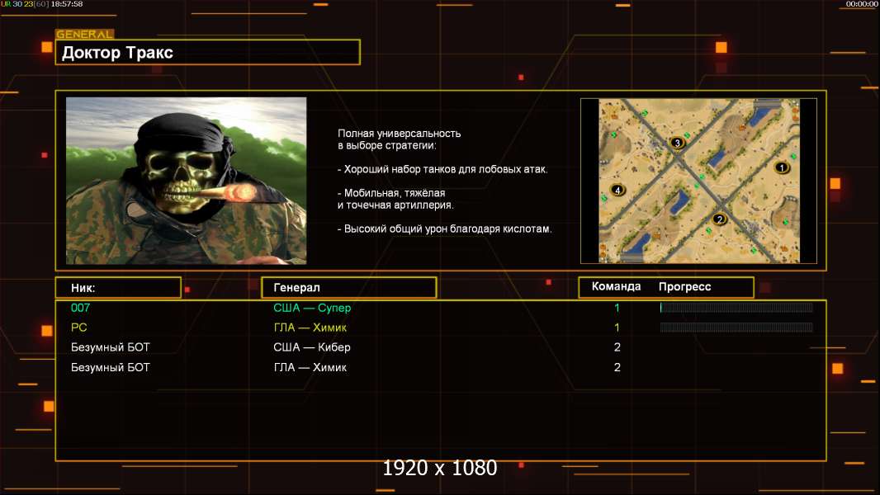Select player 007 nickname
The image size is (880, 495).
[80, 307]
